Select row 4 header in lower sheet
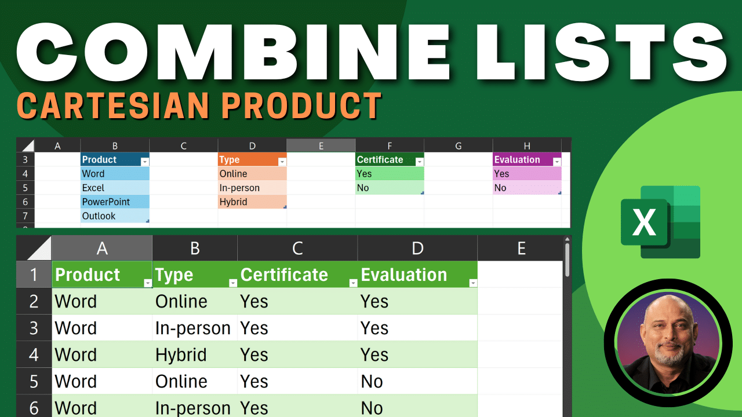 (x=34, y=354)
